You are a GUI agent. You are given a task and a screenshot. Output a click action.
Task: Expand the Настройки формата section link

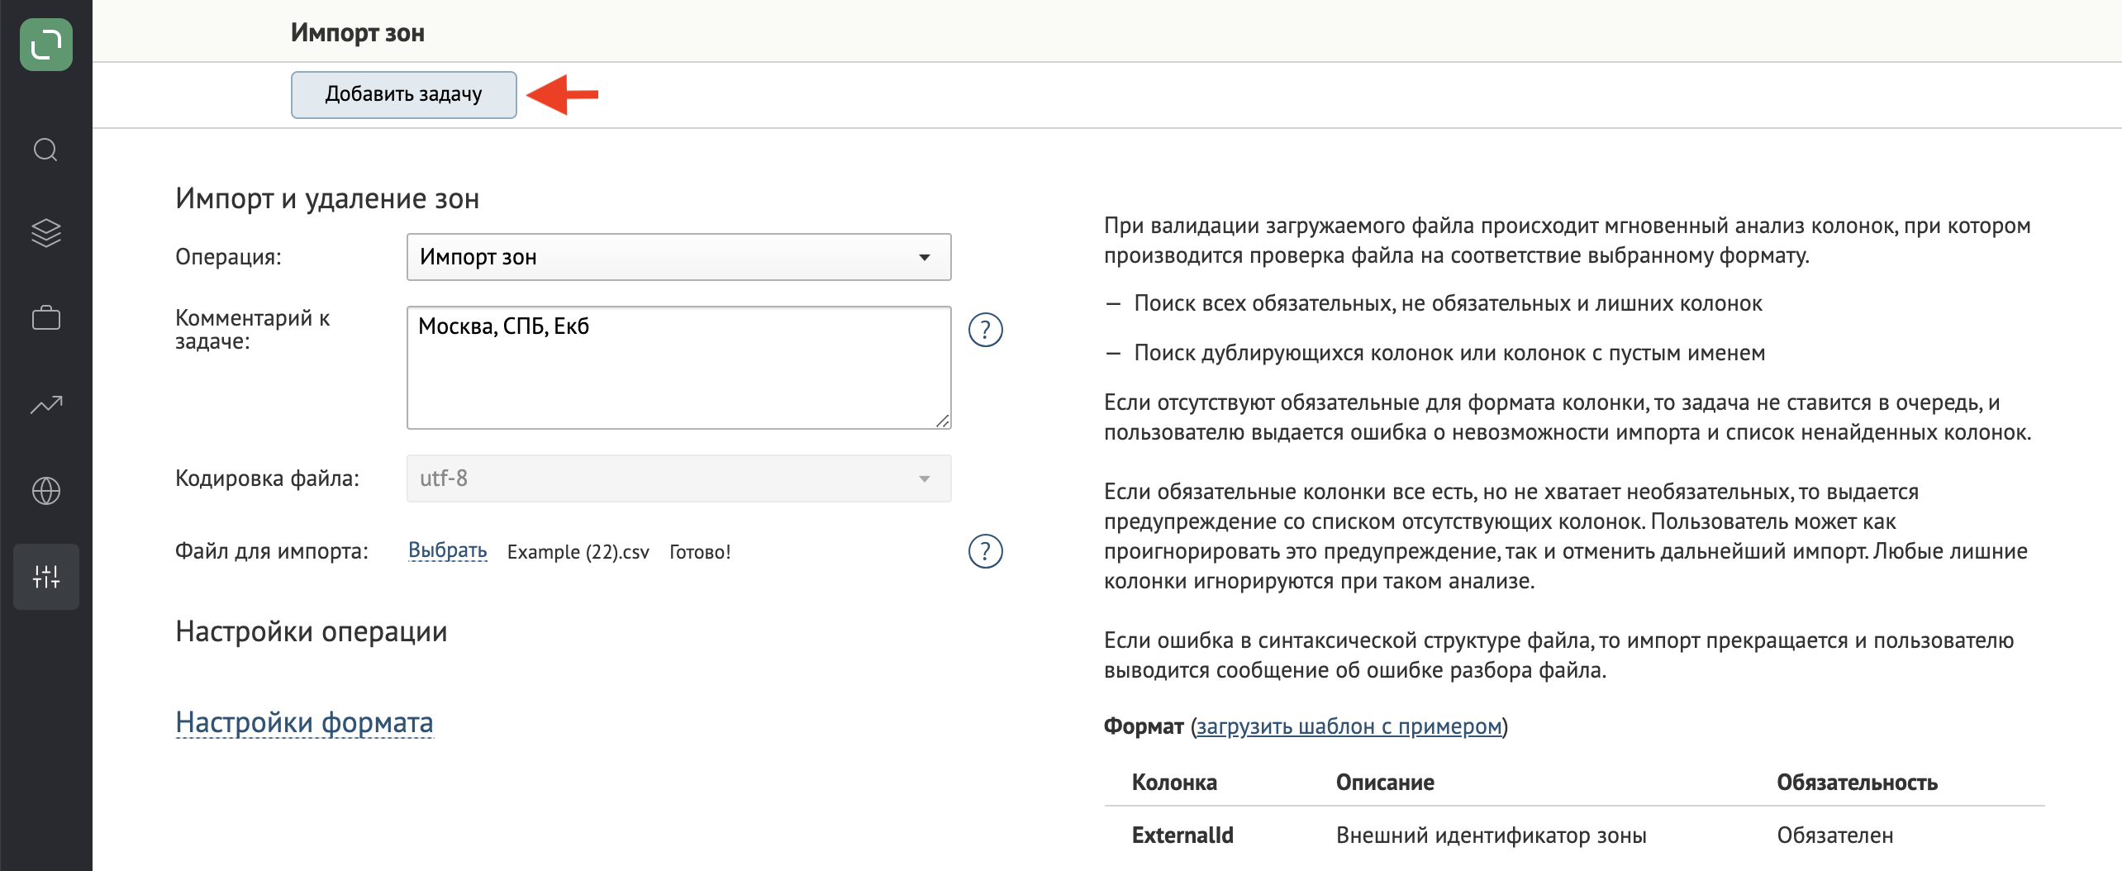click(x=305, y=723)
